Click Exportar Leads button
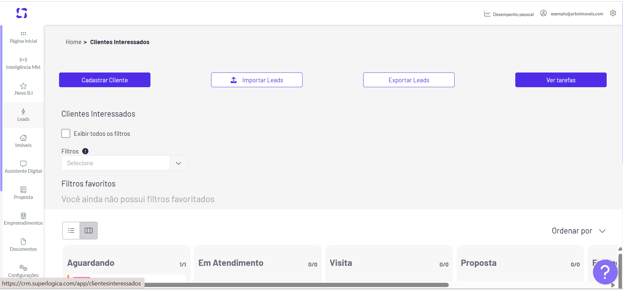This screenshot has height=290, width=623. 409,80
